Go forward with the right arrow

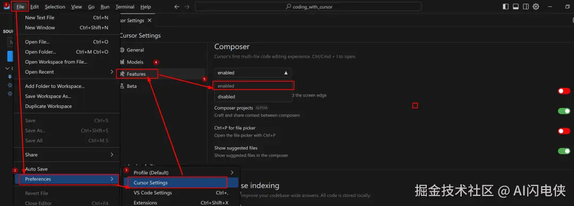pyautogui.click(x=187, y=6)
